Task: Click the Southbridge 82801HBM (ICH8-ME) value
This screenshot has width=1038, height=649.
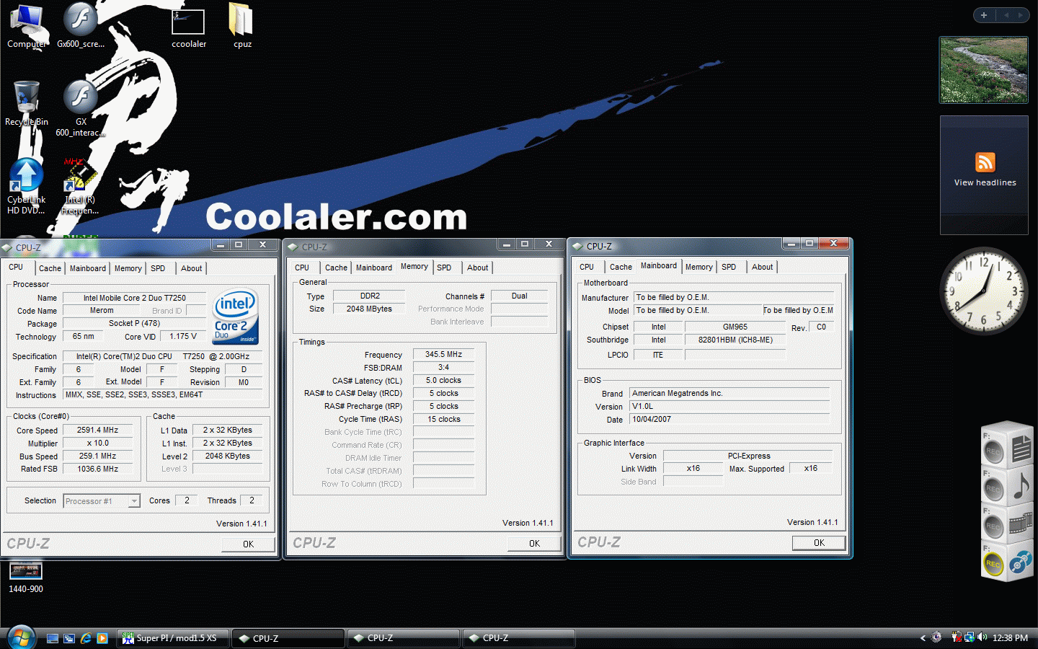Action: [735, 340]
